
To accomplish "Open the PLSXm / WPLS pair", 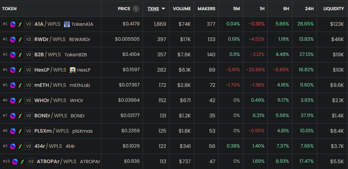I will click(51, 131).
